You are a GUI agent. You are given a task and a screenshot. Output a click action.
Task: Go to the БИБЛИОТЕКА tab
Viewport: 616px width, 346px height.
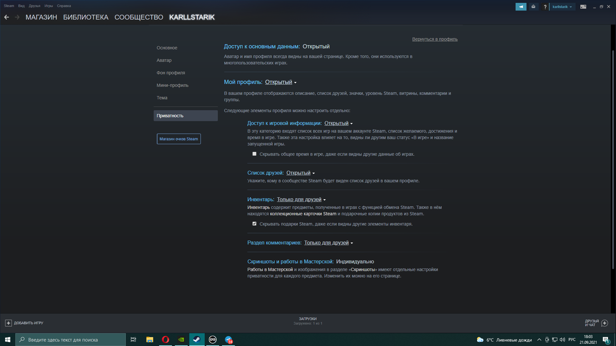point(86,17)
